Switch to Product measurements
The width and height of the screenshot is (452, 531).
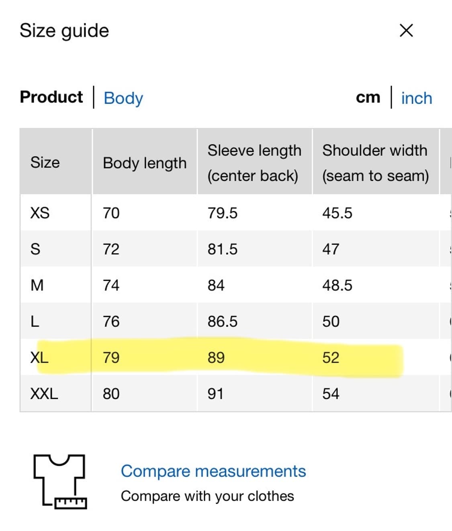tap(51, 96)
